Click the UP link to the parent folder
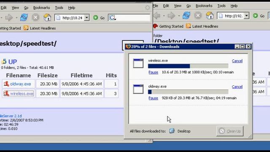This screenshot has width=270, height=152. (x=13, y=62)
